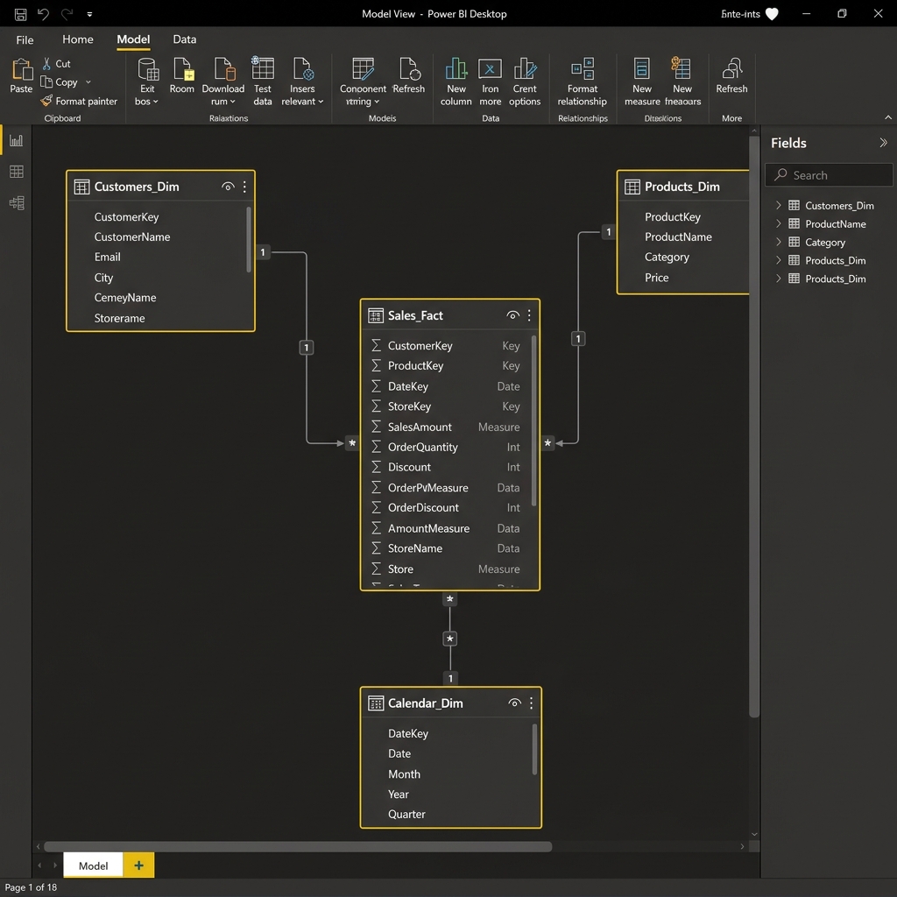897x897 pixels.
Task: Select the Customers_Dim table header
Action: click(161, 187)
